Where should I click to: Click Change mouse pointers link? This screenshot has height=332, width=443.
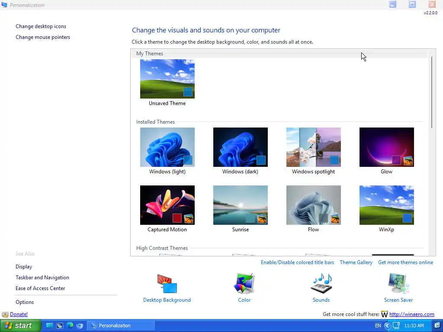(x=43, y=37)
